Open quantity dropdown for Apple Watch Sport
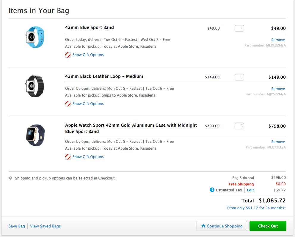Screen dimensions: 295x237 click(239, 126)
